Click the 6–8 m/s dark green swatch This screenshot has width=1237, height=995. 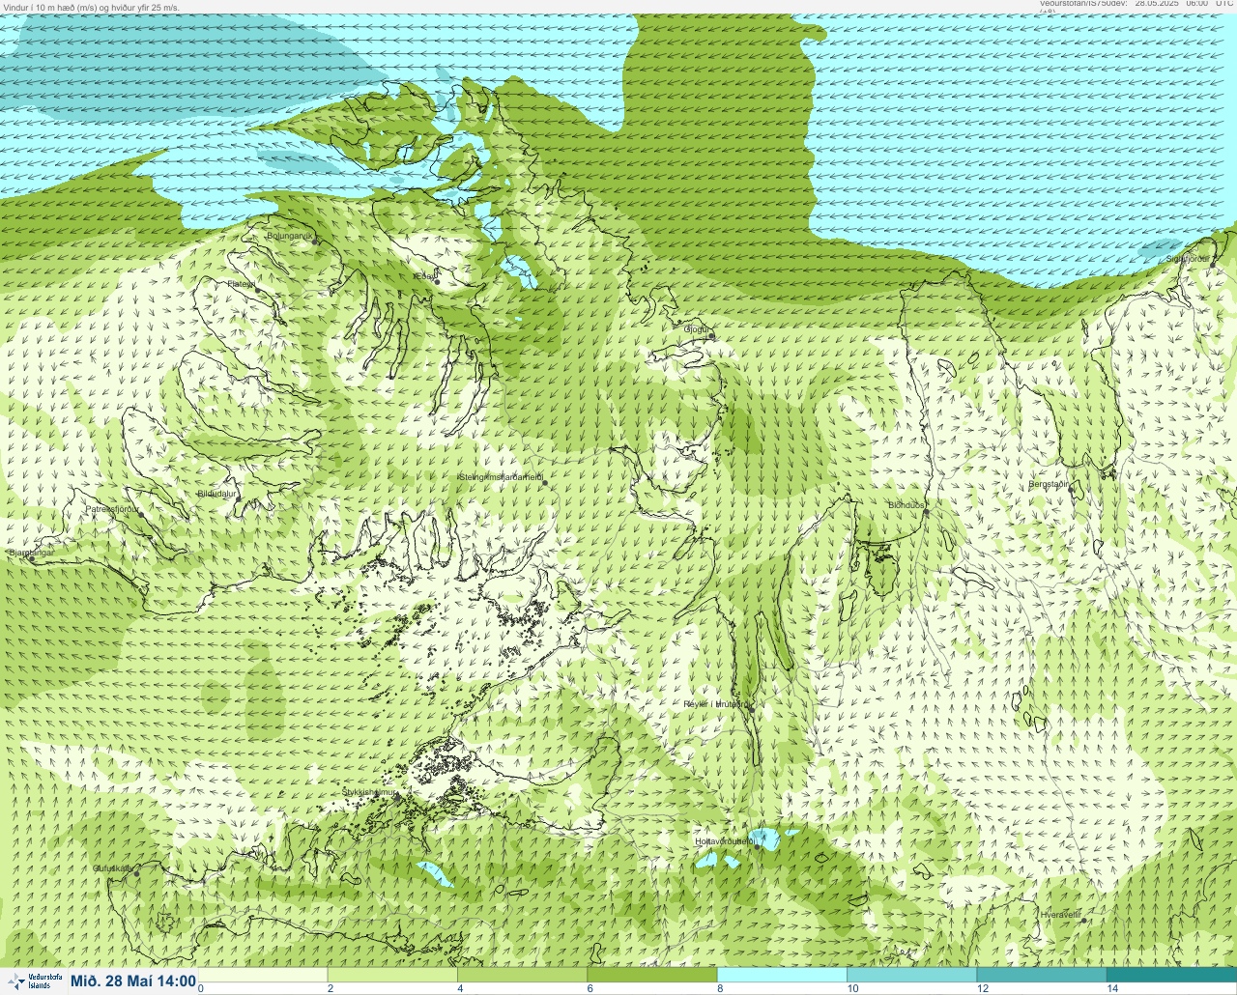pyautogui.click(x=651, y=975)
